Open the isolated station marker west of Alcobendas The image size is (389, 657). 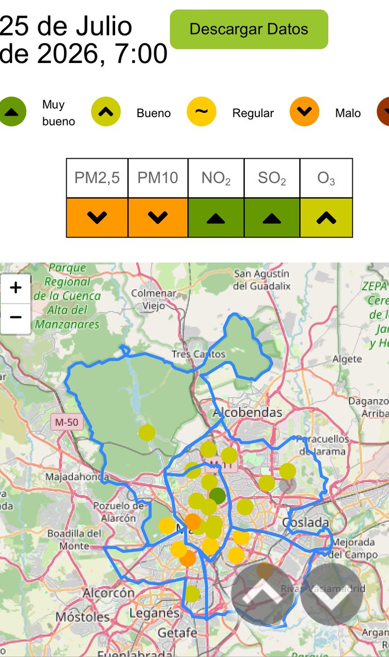(147, 433)
